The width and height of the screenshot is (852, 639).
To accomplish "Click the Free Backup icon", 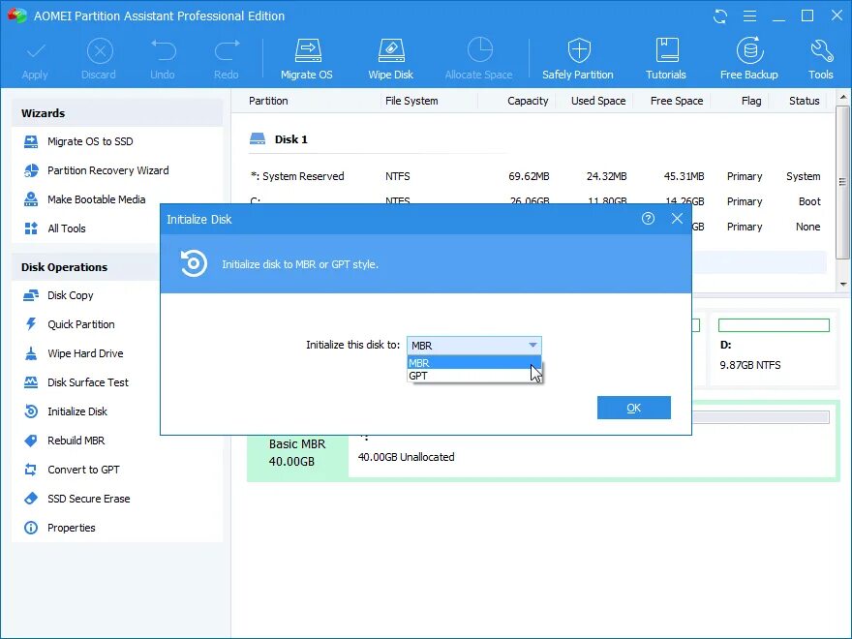I will 748,59.
